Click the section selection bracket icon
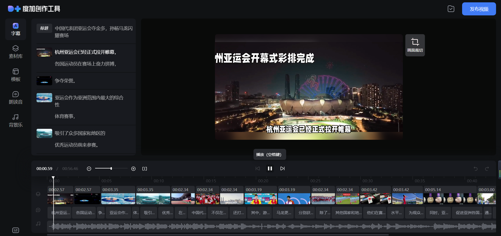Image resolution: width=501 pixels, height=236 pixels. [x=145, y=169]
